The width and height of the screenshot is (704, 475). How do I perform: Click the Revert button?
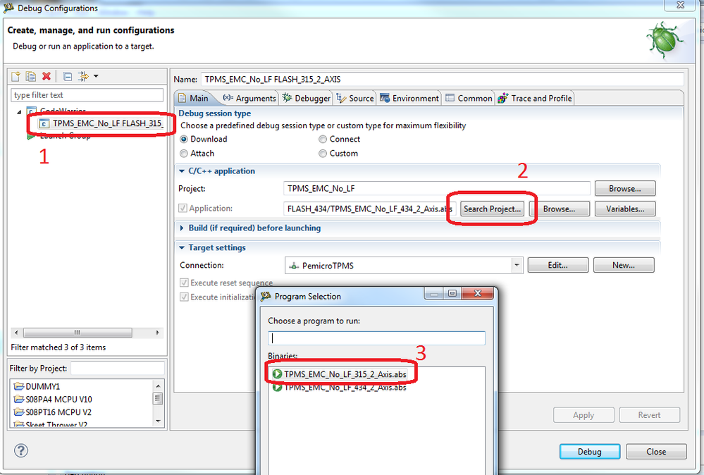click(x=649, y=415)
